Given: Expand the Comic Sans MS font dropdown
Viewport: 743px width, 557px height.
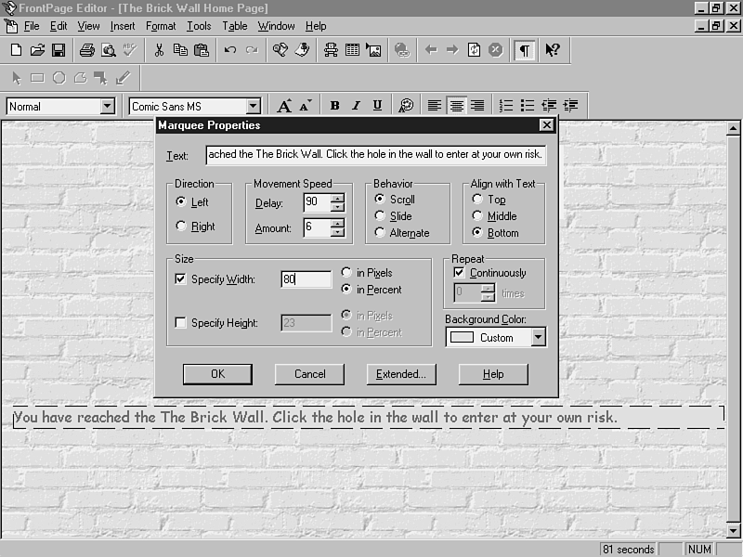Looking at the screenshot, I should (x=254, y=106).
